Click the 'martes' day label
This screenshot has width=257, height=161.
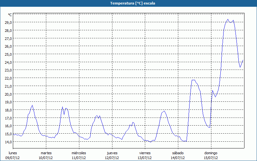[x=46, y=153]
